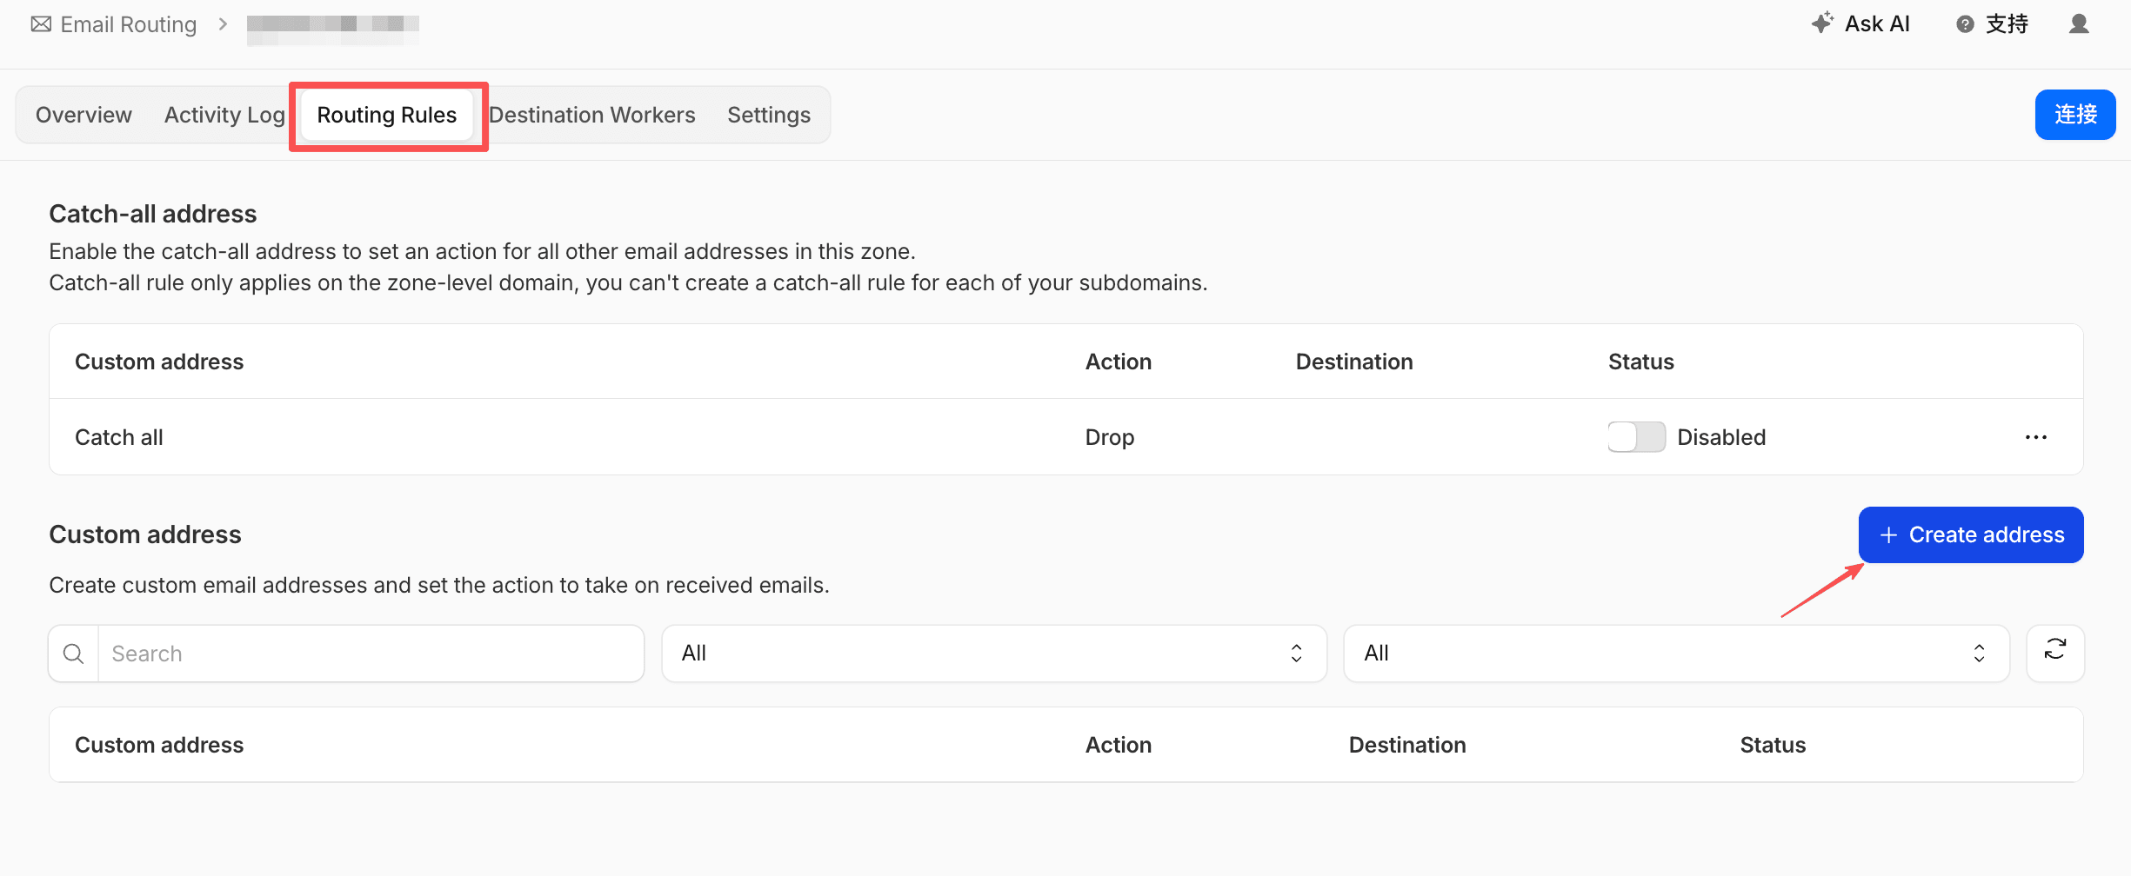Click the Create address button
2131x876 pixels.
click(1971, 534)
